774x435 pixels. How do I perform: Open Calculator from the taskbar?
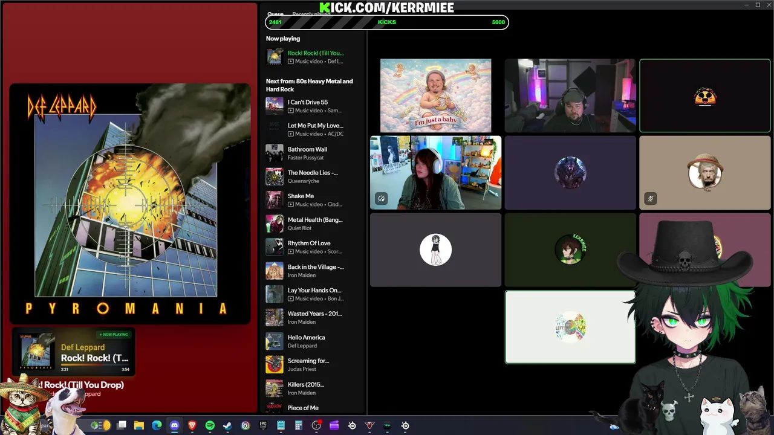pyautogui.click(x=299, y=425)
